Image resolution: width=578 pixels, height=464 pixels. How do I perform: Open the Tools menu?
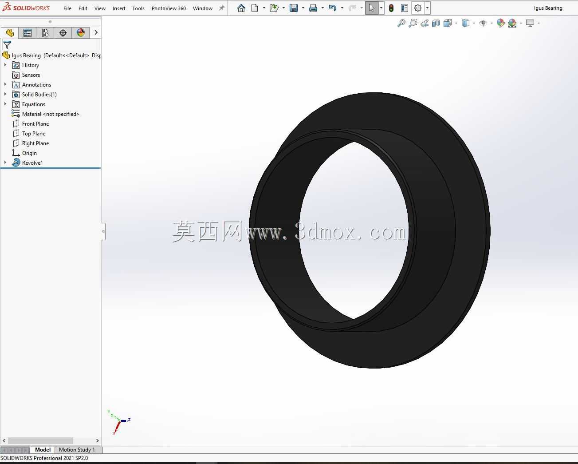click(138, 8)
